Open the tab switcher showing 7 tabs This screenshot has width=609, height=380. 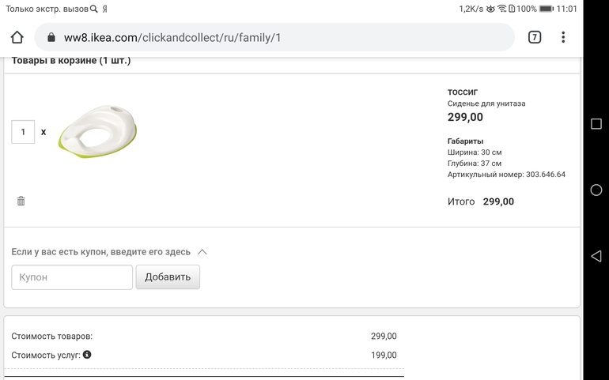pos(535,37)
